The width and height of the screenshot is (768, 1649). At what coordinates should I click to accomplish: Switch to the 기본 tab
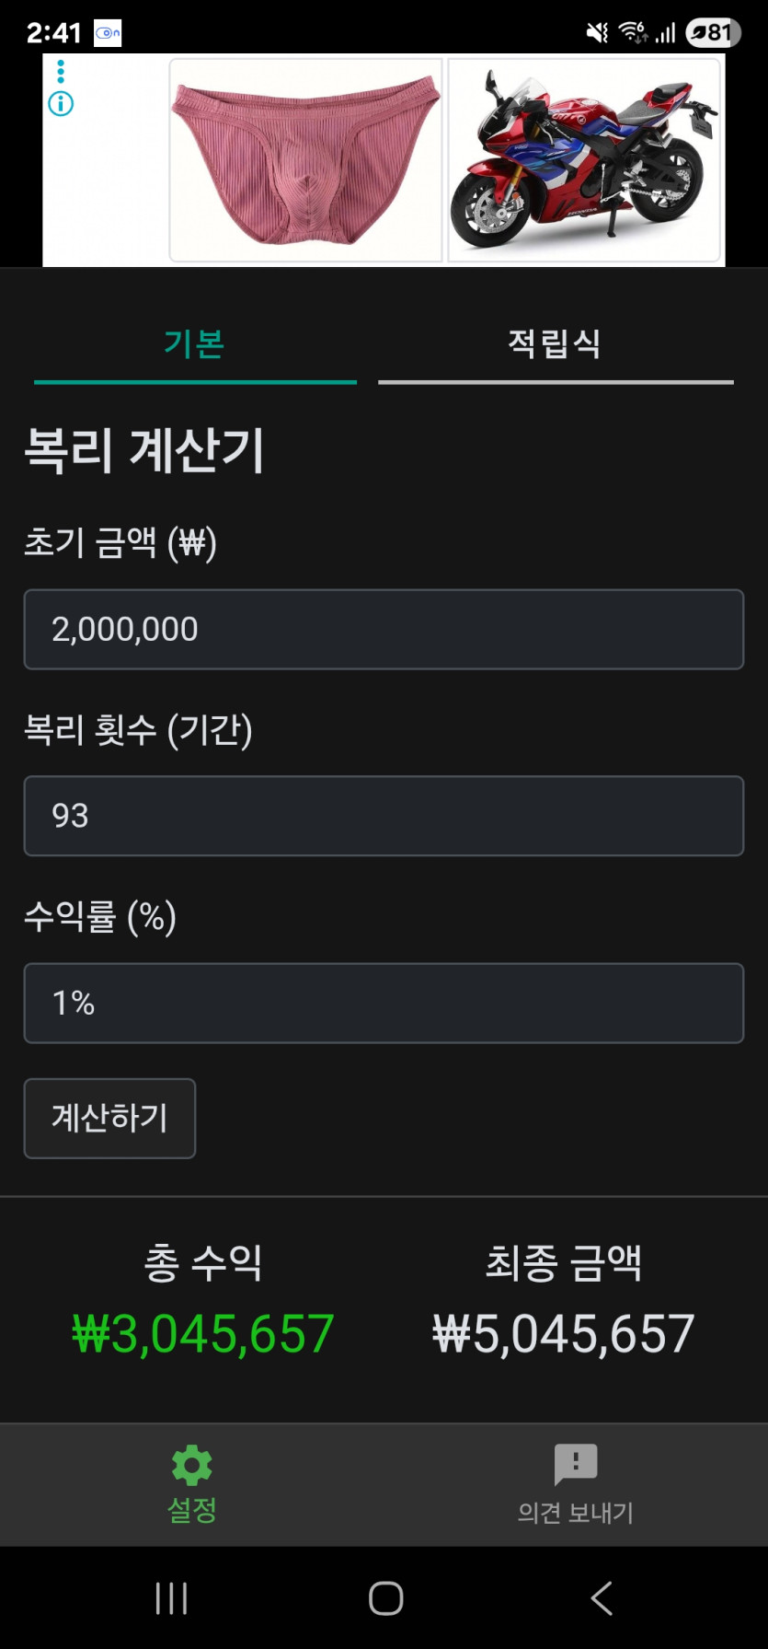[195, 345]
